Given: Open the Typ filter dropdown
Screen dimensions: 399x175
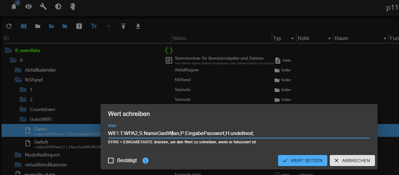Looking at the screenshot, I should tap(292, 38).
